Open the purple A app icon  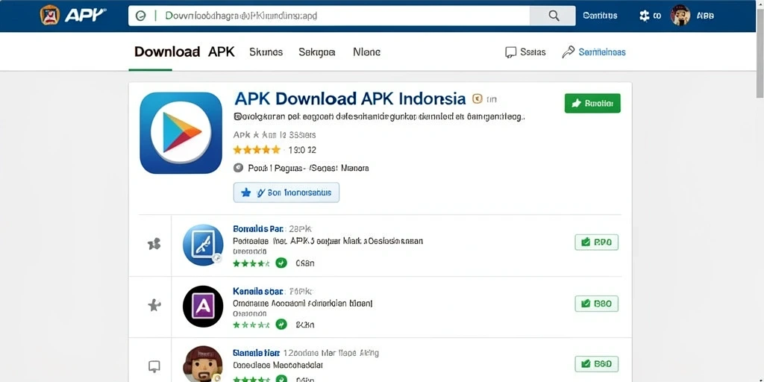click(x=203, y=306)
